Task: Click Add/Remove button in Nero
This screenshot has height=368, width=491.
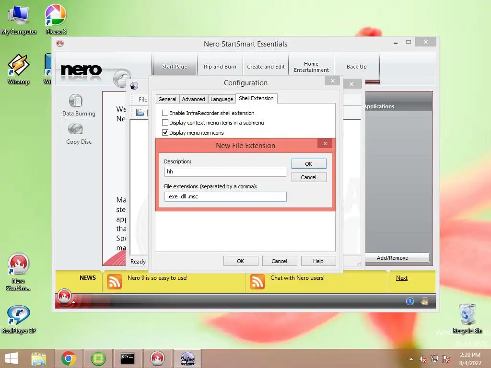Action: 392,258
